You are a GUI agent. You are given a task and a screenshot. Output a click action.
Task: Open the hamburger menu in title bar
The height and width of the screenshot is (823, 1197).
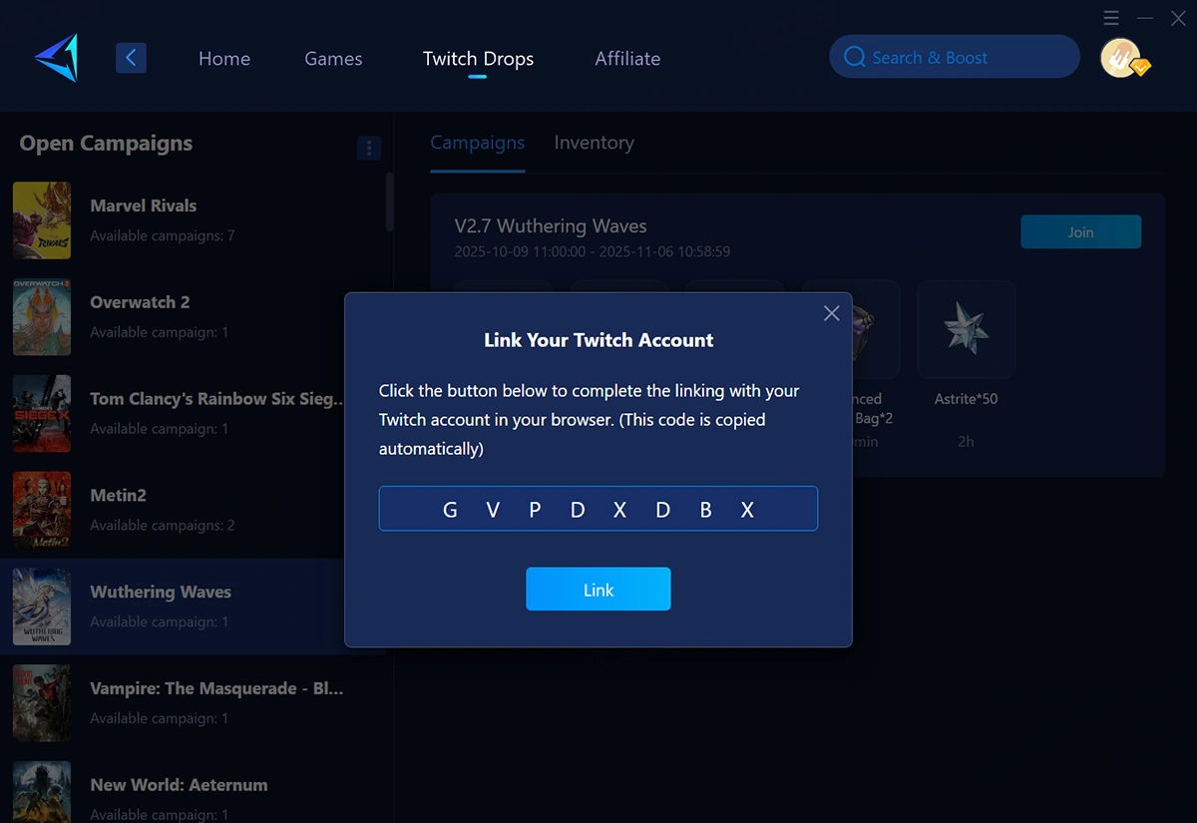pyautogui.click(x=1112, y=18)
